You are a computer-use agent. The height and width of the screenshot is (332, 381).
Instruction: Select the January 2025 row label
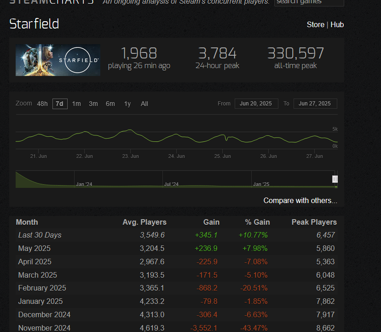[40, 301]
